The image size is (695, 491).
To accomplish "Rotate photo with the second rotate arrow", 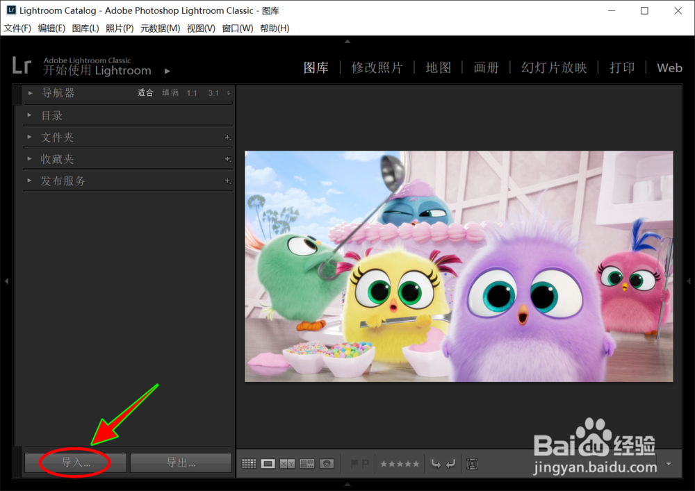I will coord(450,464).
